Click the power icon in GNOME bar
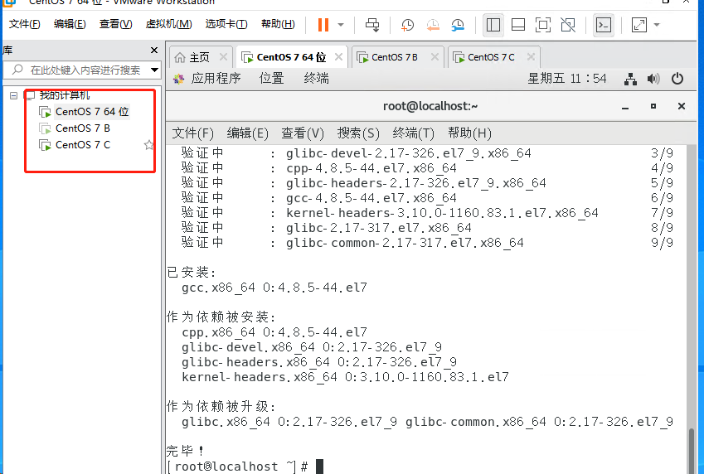 click(677, 79)
